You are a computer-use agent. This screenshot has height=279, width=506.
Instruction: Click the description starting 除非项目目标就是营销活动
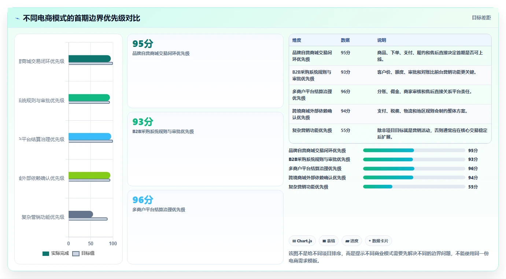tap(432, 133)
